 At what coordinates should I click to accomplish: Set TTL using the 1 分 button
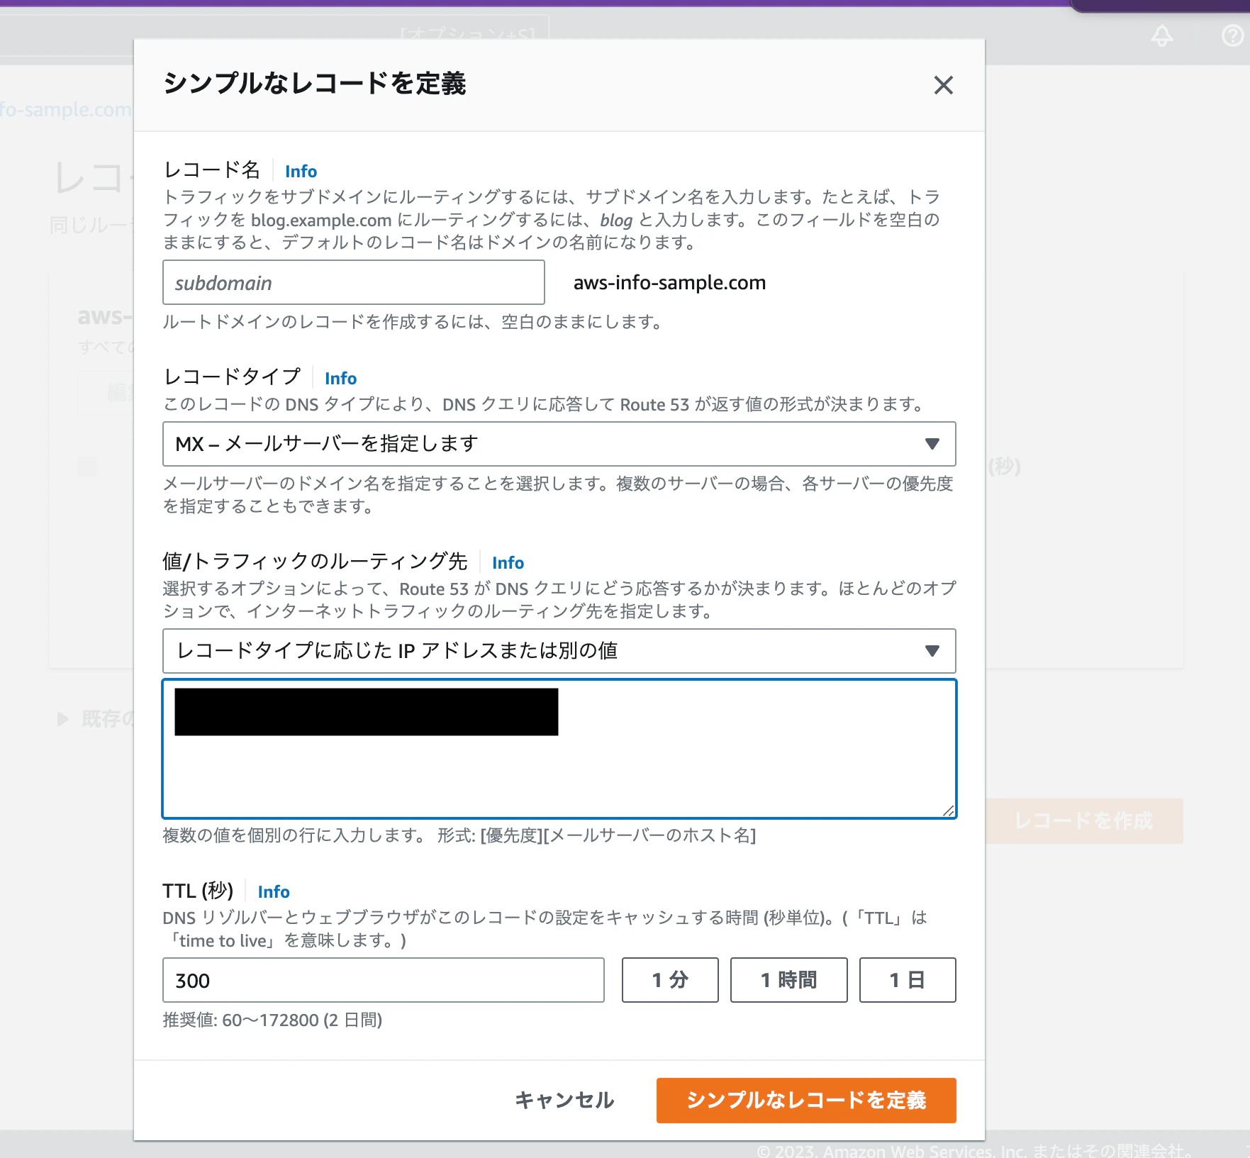(669, 980)
